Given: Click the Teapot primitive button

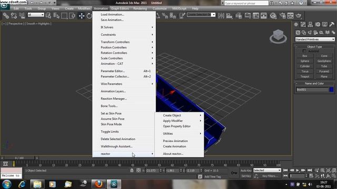Looking at the screenshot, I should [305, 77].
